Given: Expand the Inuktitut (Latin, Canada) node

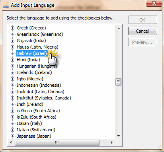Looking at the screenshot, I should 12,92.
